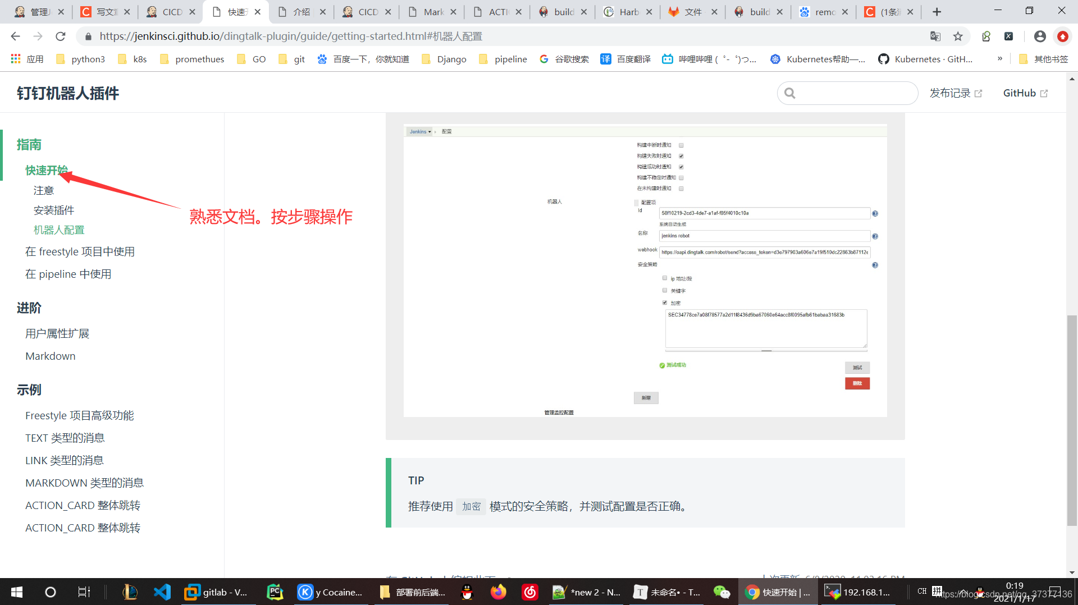Go to 快速开始 in the sidebar
The width and height of the screenshot is (1078, 605).
coord(47,170)
